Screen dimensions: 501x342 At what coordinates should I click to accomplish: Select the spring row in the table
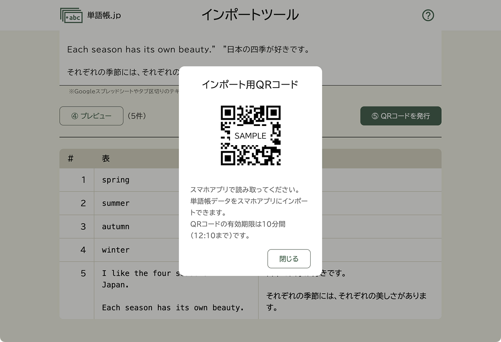coord(115,180)
